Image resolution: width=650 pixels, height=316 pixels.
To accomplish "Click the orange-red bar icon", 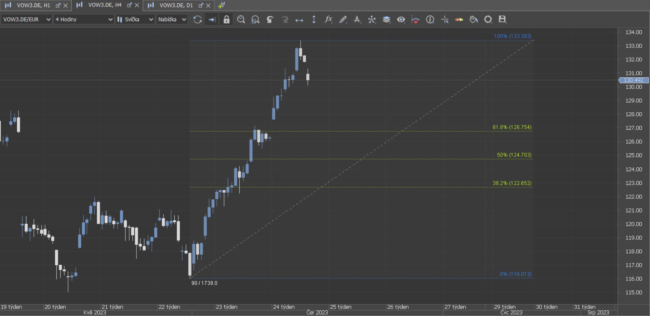I will [x=459, y=19].
